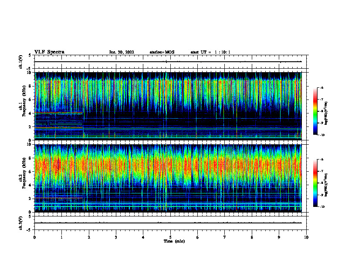Click ch.1 frequency tick label "2"
The image size is (345, 266).
click(x=30, y=126)
